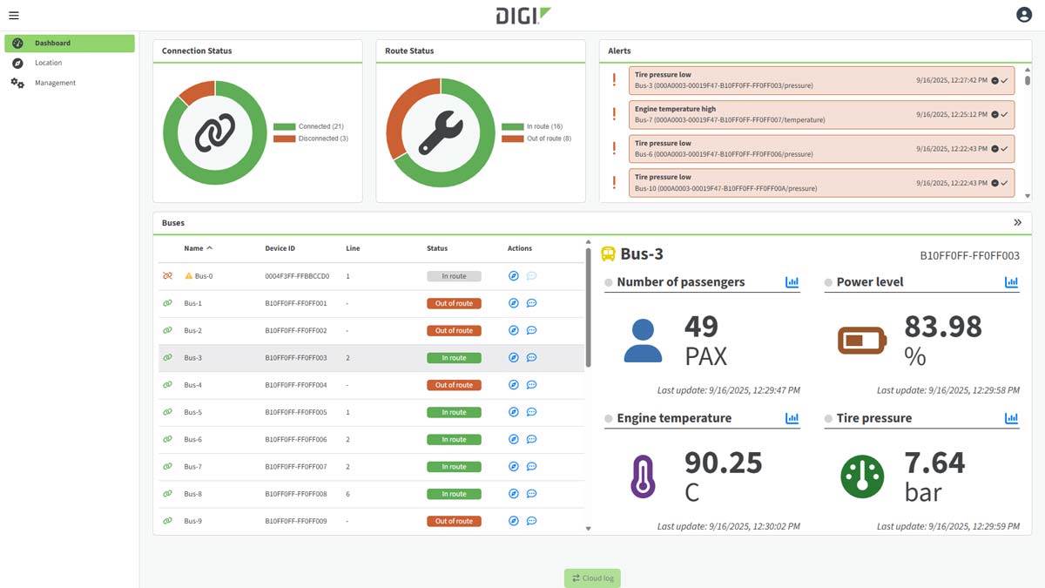Acknowledge the Bus-3 tire pressure alert checkmark
This screenshot has height=588, width=1045.
tap(1004, 80)
